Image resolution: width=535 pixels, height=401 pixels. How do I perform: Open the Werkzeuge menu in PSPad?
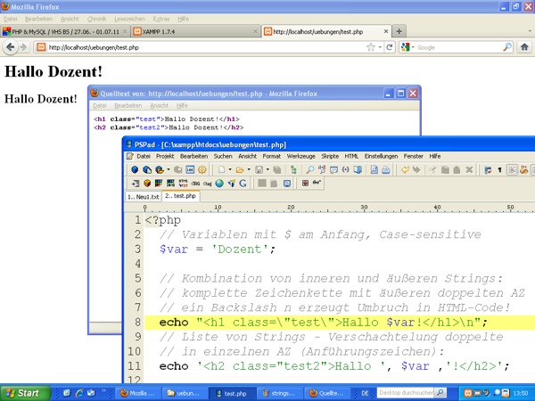point(300,156)
